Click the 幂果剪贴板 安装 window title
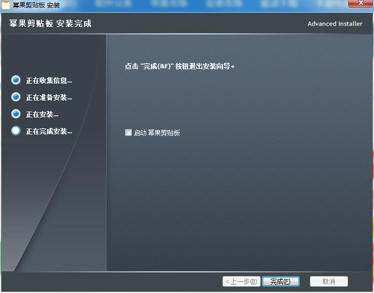Image resolution: width=374 pixels, height=293 pixels. (36, 5)
